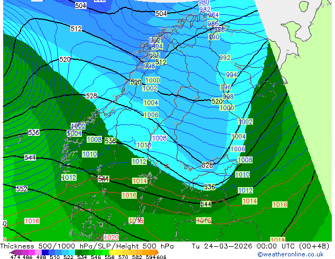Viewport: 335px width, 259px height.
Task: Click the weatheronline.co.uk copyright link
Action: point(291,254)
